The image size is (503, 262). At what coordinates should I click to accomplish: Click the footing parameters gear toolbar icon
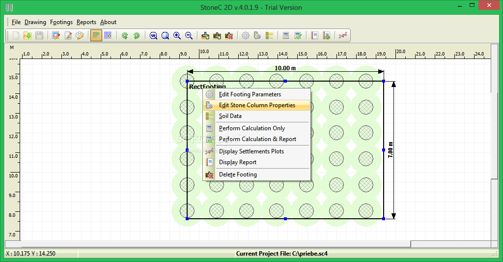click(246, 35)
